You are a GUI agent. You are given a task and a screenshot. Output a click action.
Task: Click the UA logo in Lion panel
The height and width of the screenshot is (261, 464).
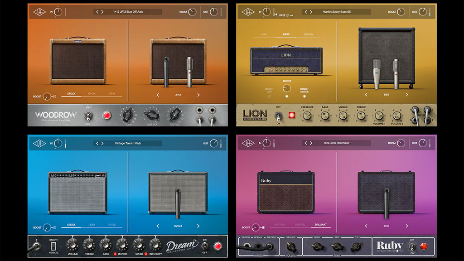(248, 12)
